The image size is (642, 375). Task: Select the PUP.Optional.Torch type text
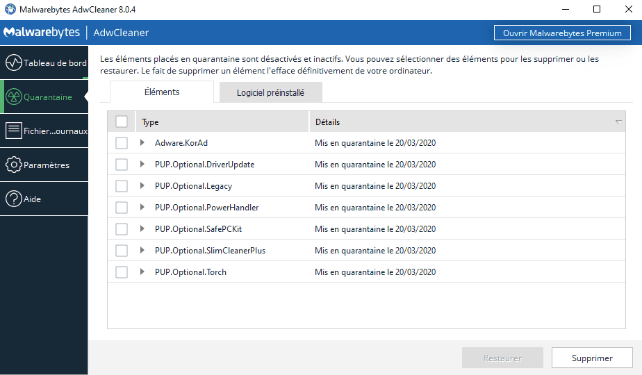pos(190,272)
